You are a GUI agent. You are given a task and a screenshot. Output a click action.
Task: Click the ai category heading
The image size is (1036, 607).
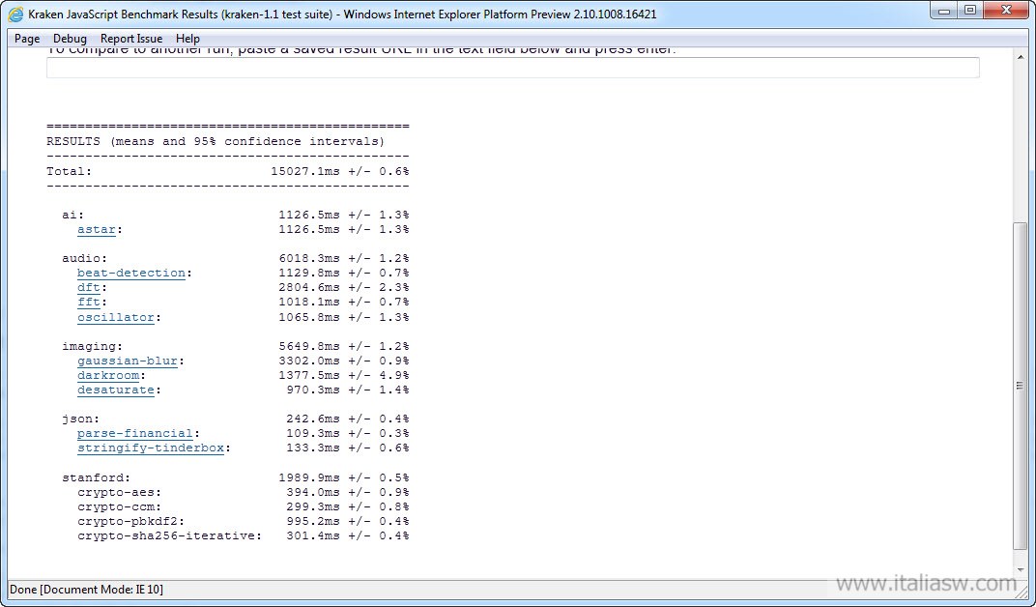[73, 215]
